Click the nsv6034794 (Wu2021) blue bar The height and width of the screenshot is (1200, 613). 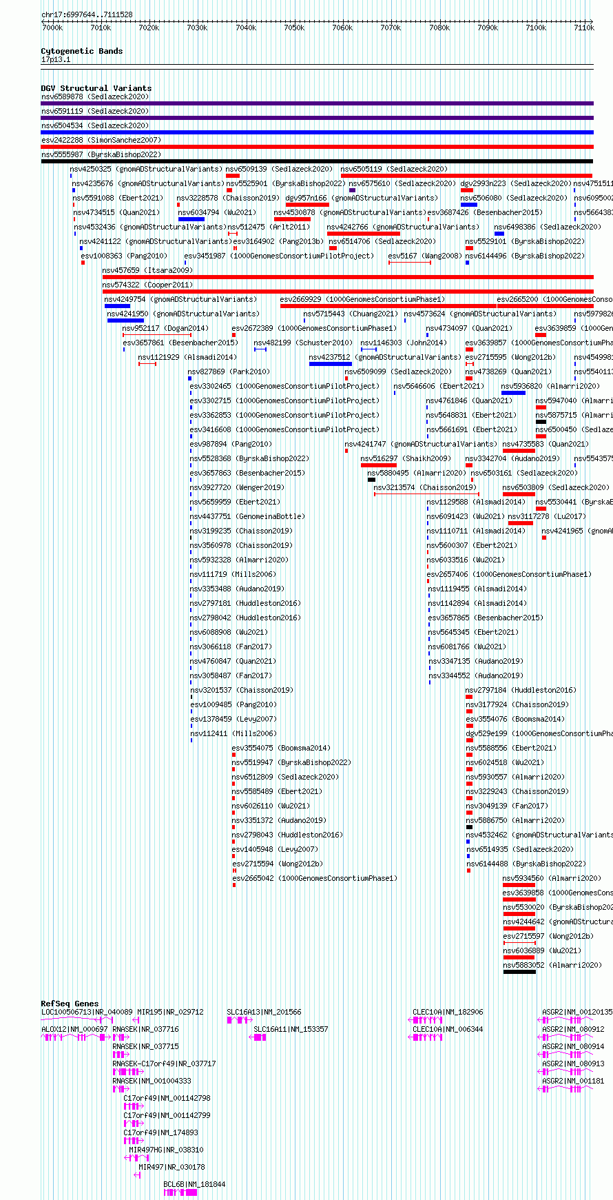(191, 219)
